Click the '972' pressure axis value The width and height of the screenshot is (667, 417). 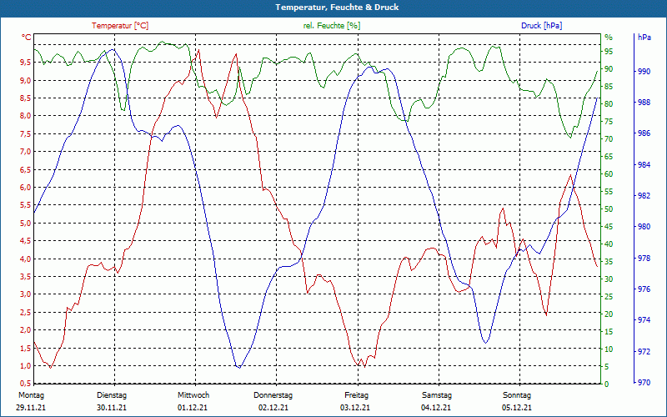(x=644, y=352)
